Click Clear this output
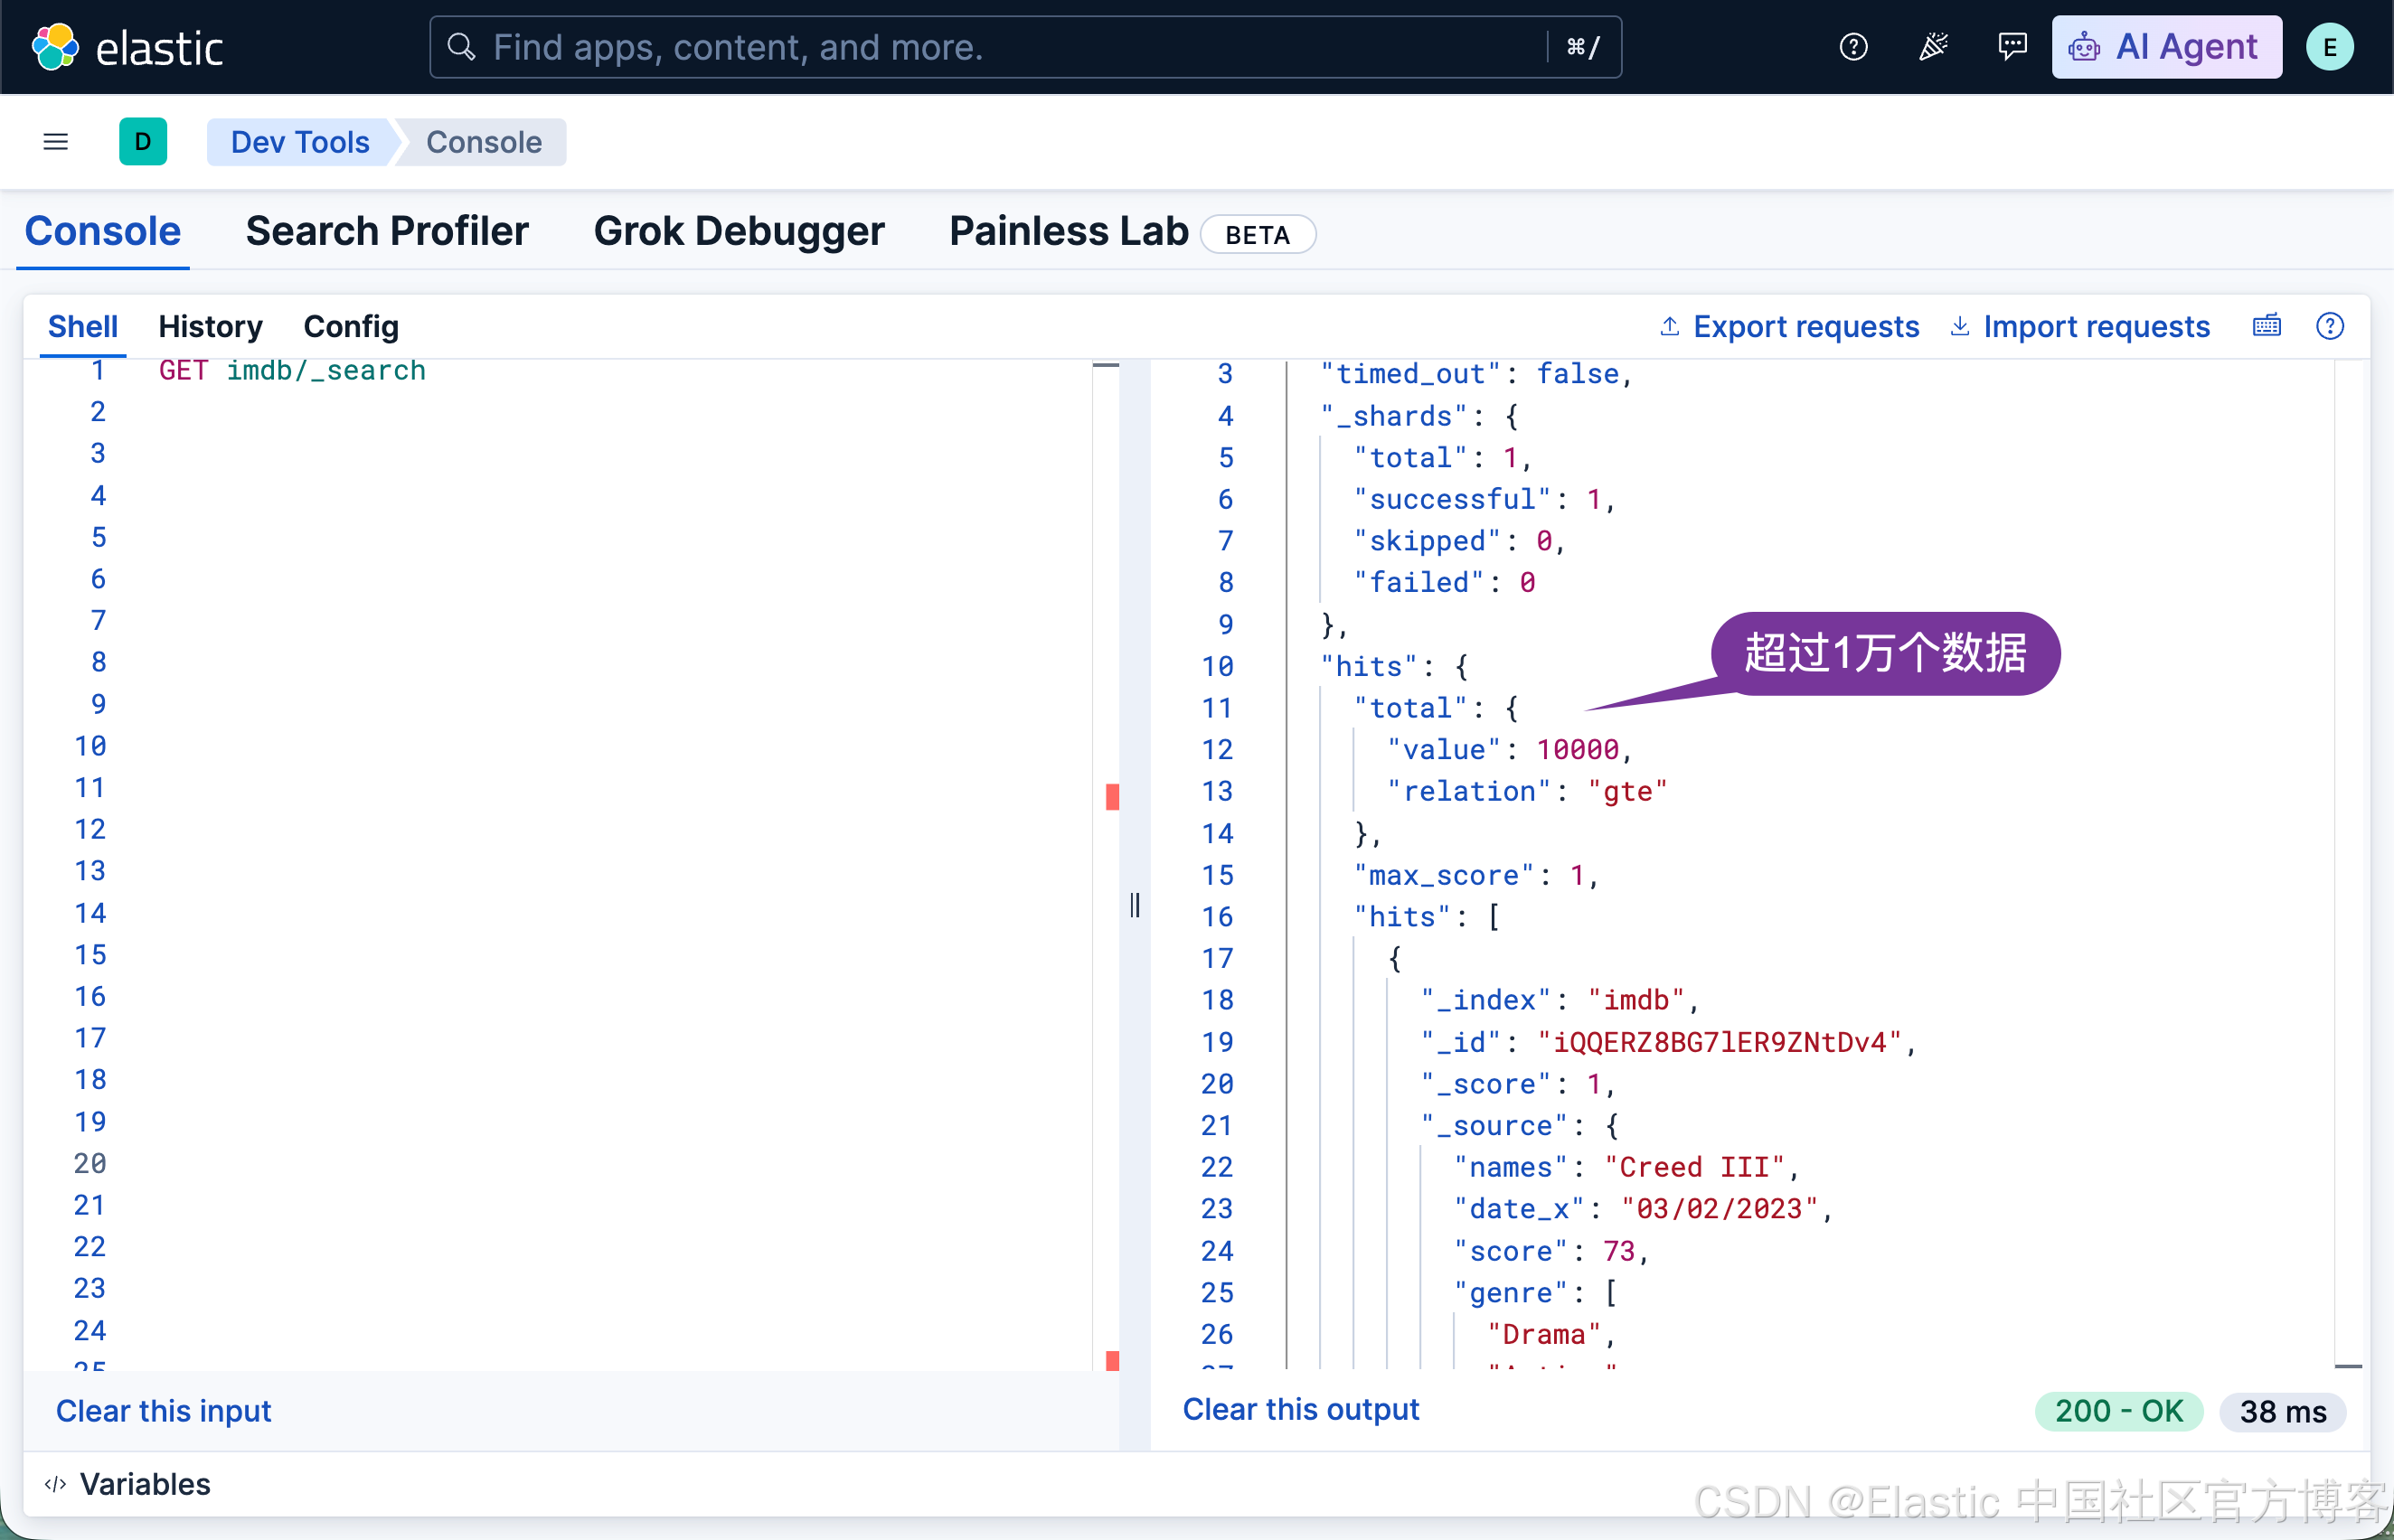2394x1540 pixels. 1301,1409
